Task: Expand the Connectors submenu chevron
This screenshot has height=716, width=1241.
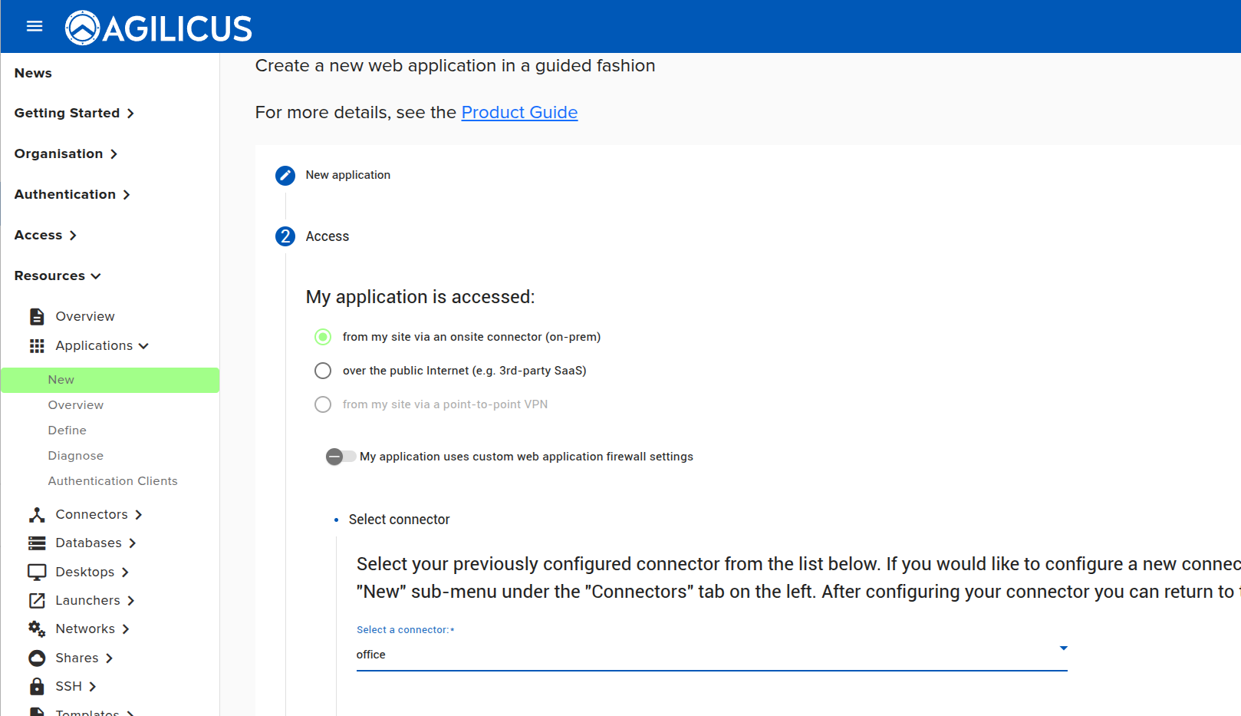Action: (139, 515)
